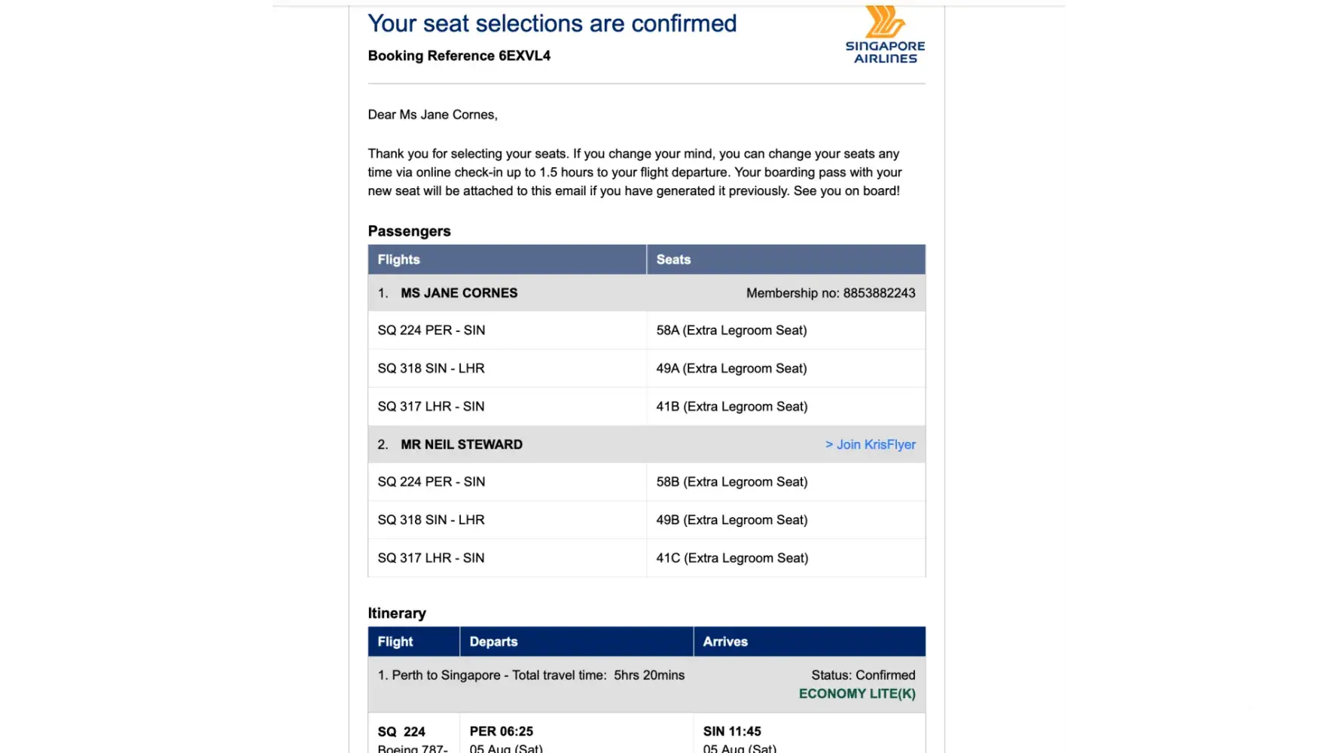This screenshot has width=1339, height=753.
Task: Click the Arrives column header in Itinerary
Action: 725,642
